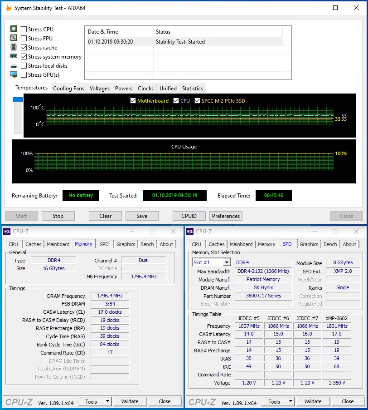Click the Date & Time column header
The image size is (368, 410).
(119, 32)
